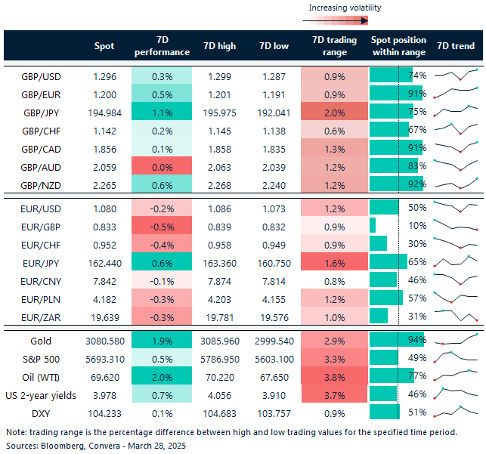Click the Gold 94% spot position bar
Screen dimensions: 486x454
396,339
